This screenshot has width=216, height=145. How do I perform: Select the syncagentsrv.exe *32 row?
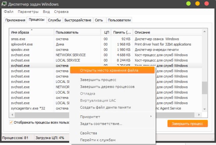(39, 108)
